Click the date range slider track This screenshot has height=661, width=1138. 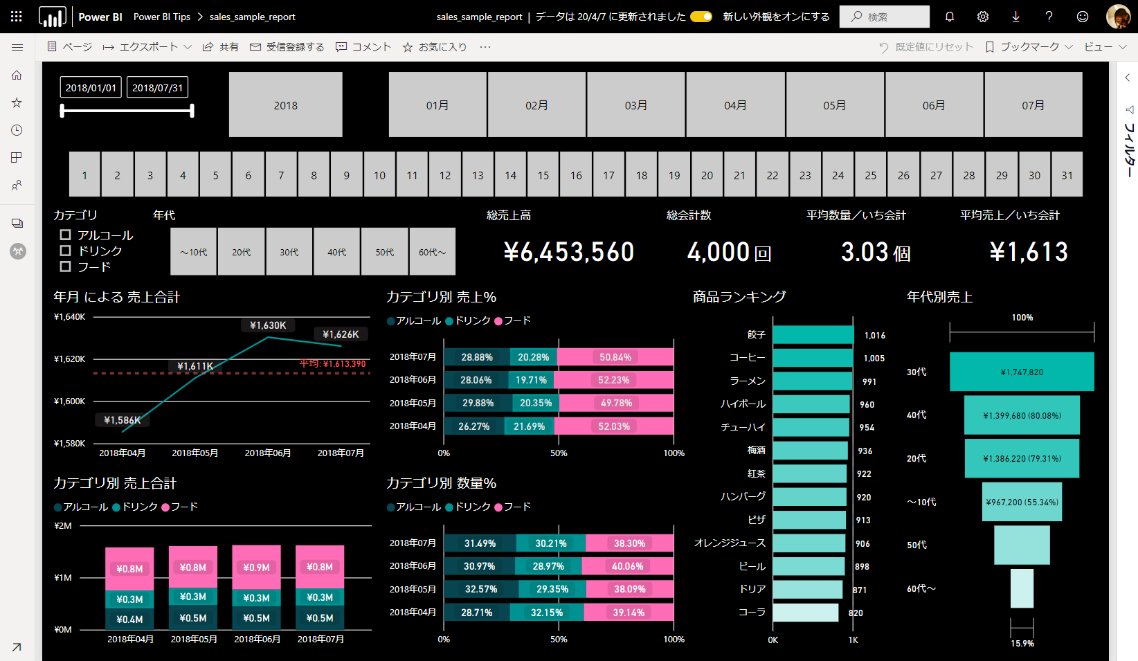127,110
